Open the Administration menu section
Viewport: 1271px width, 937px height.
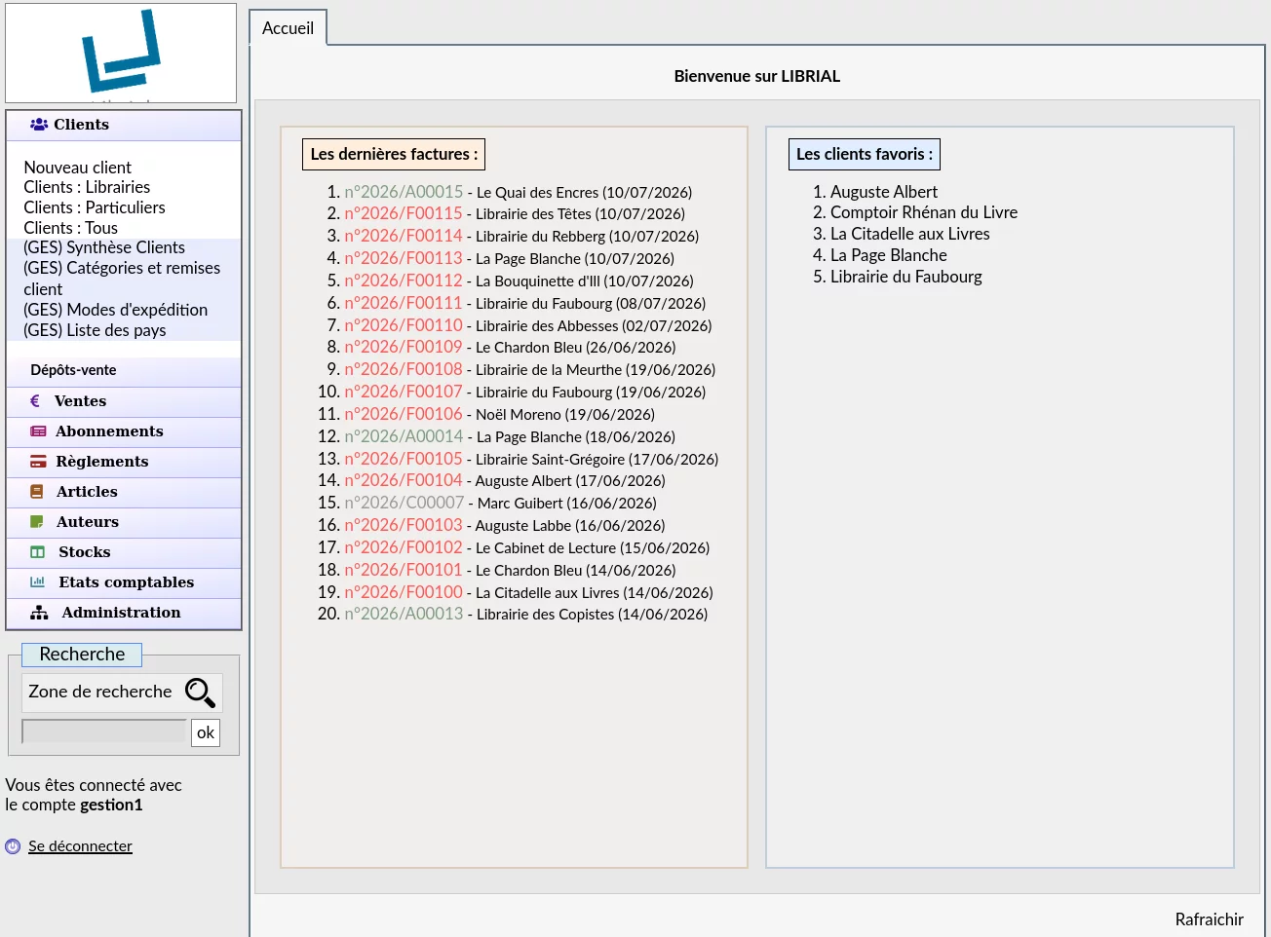[124, 613]
